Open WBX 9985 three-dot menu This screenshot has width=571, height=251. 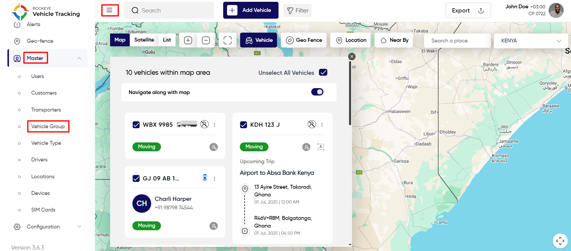[x=215, y=125]
